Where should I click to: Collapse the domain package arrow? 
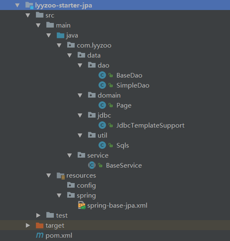click(x=80, y=95)
